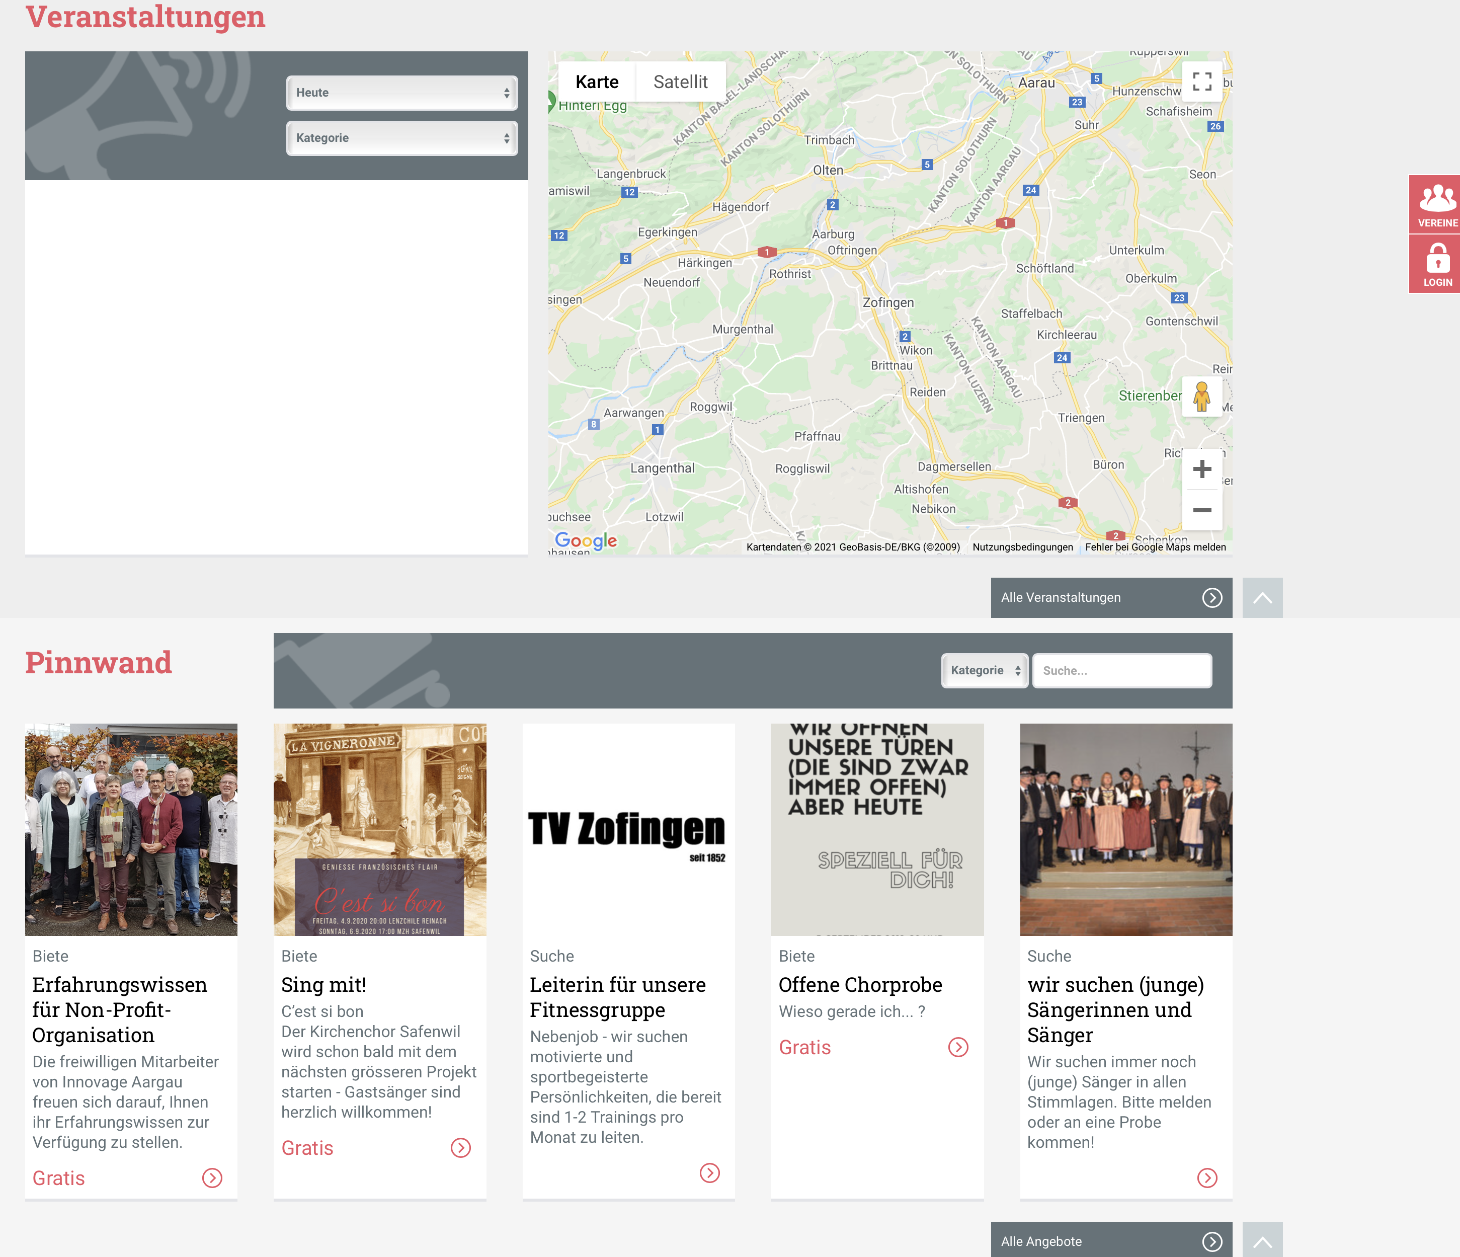1460x1257 pixels.
Task: Click arrow icon on Offene Chorprobe card
Action: coord(957,1047)
